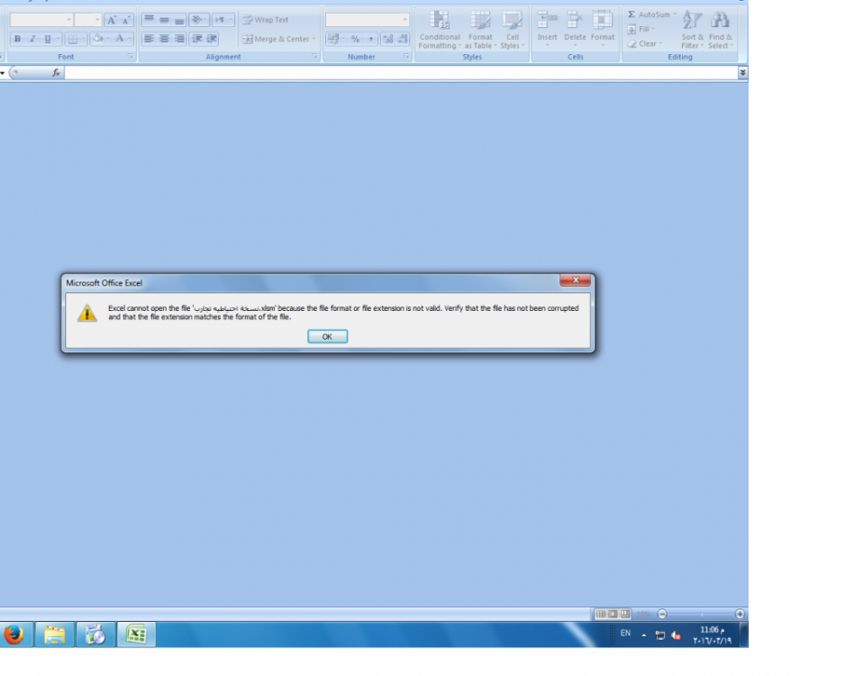Open Conditional Formatting menu
Screen dimensions: 845x676
point(440,30)
